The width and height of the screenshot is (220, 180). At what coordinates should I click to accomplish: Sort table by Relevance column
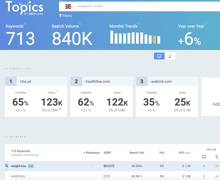pos(92,153)
